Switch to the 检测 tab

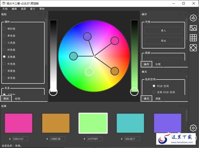[17, 99]
